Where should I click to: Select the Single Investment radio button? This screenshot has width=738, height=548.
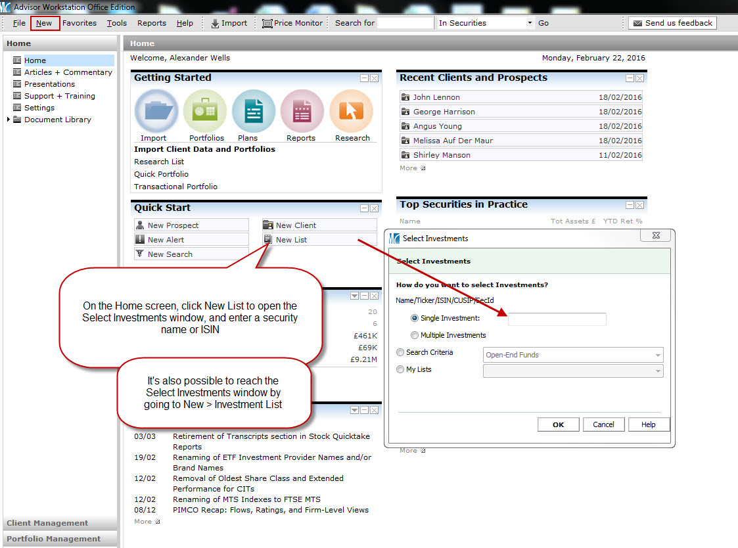pos(415,318)
